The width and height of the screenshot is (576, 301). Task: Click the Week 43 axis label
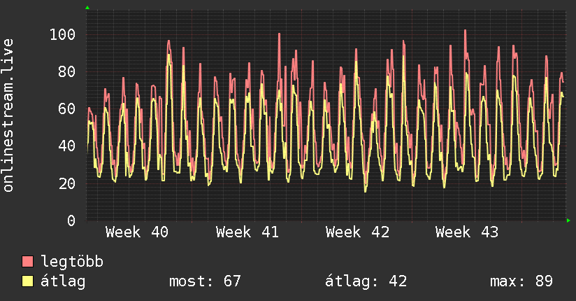(x=467, y=232)
